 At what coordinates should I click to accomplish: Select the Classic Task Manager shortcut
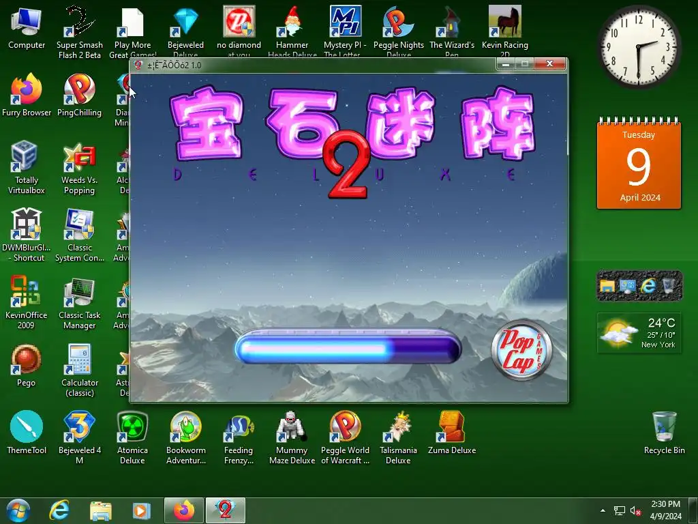point(79,303)
